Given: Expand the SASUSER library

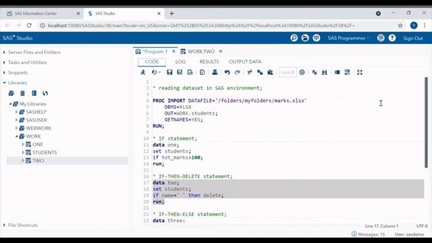Looking at the screenshot, I should pos(16,120).
